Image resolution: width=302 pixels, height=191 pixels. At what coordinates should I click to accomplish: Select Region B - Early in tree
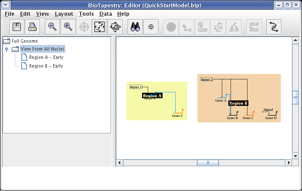coord(46,66)
